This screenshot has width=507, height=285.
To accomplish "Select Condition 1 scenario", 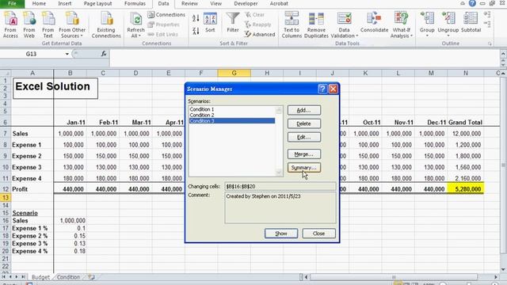I will coord(232,109).
